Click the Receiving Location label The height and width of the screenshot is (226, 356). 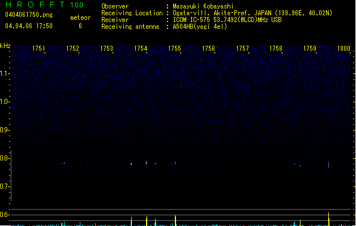(132, 13)
